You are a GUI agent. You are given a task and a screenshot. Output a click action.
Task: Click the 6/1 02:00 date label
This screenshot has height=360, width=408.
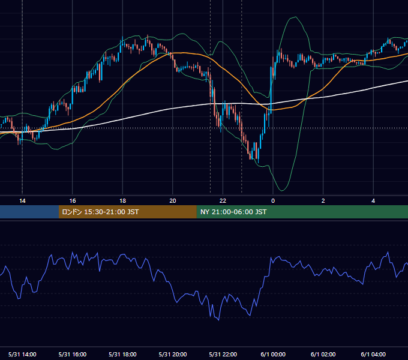point(323,354)
